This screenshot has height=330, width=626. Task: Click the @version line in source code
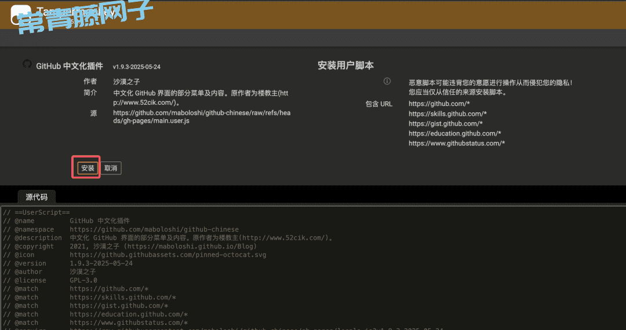click(x=68, y=263)
